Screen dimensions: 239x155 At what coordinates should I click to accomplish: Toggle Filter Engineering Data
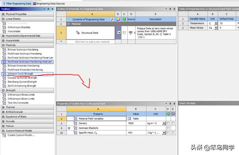pos(16,3)
